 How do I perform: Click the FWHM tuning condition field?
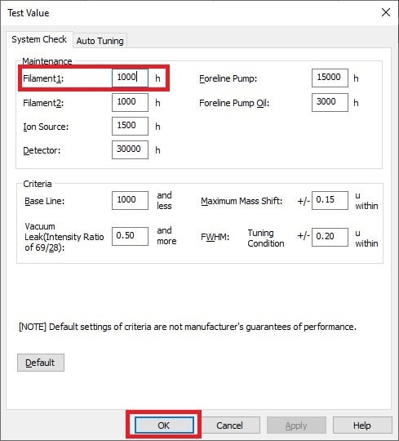pyautogui.click(x=330, y=237)
